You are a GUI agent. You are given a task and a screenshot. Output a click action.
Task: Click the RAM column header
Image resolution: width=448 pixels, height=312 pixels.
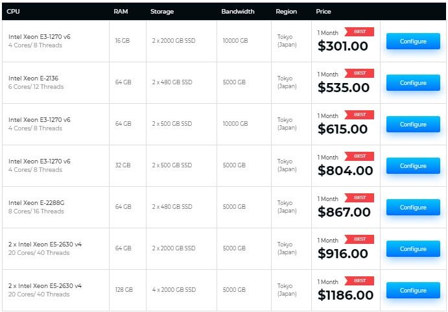(x=121, y=12)
